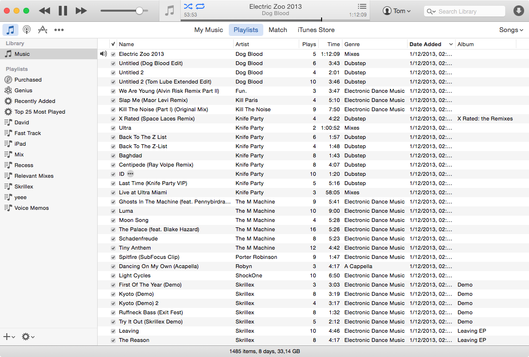Click the Electric Zoo 2013 now playing title
The image size is (529, 357).
(x=275, y=6)
